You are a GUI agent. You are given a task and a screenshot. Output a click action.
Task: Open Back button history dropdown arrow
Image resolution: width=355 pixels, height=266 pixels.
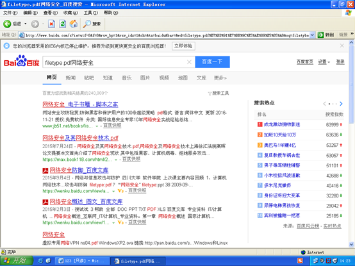click(26, 24)
